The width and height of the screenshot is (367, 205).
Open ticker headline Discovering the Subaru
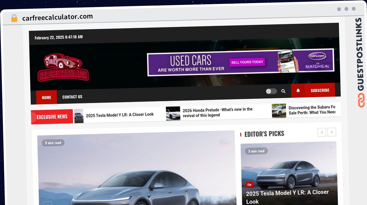point(312,110)
